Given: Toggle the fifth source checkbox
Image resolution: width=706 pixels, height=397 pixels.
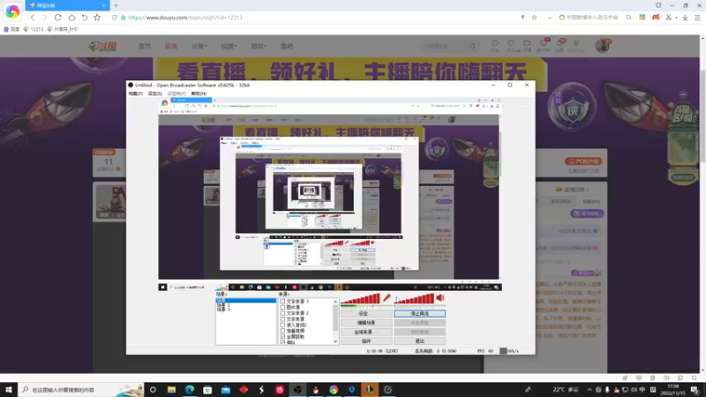Looking at the screenshot, I should click(282, 325).
